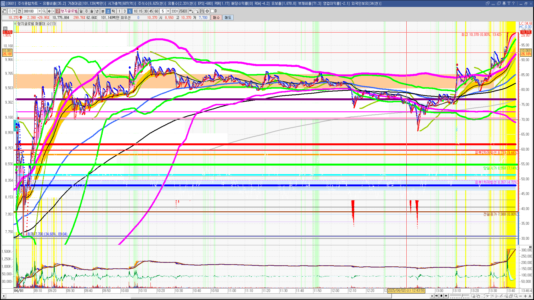Click the save chart floppy disk icon
The height and width of the screenshot is (300, 534).
pos(202,11)
